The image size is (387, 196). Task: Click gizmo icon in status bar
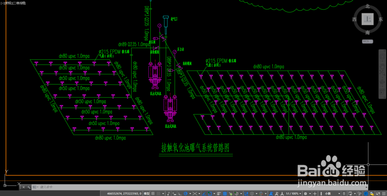261,194
